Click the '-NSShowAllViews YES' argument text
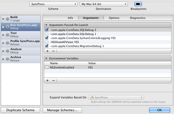This screenshot has height=114, width=174. tap(64, 42)
